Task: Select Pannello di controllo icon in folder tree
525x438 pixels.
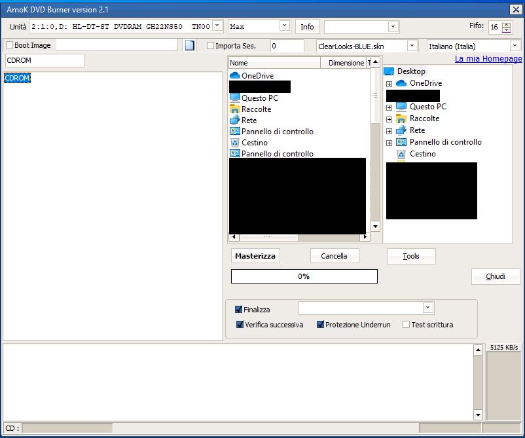Action: [x=401, y=142]
